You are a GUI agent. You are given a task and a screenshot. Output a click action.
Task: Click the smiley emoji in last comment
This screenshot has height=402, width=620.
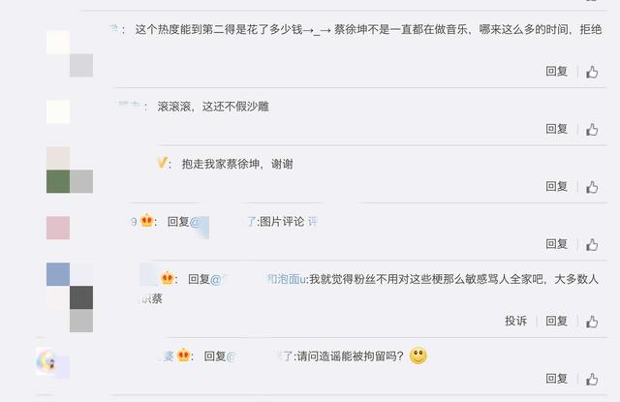coord(418,356)
